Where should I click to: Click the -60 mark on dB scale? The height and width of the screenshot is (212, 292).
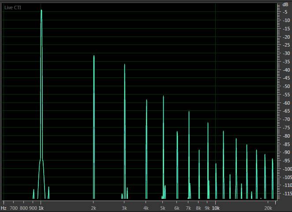pos(286,103)
